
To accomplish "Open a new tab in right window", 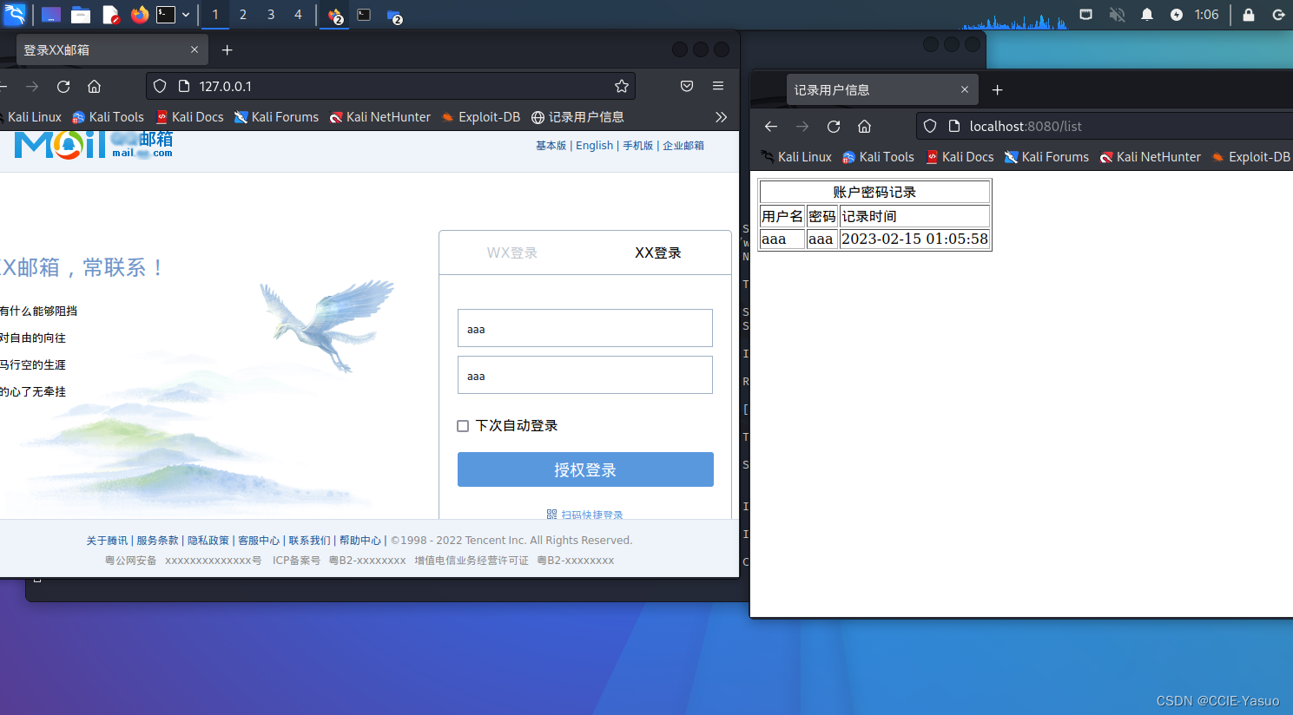I will (998, 89).
